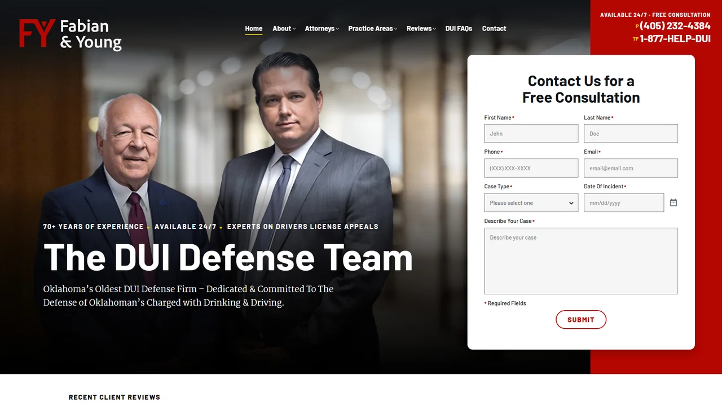This screenshot has height=406, width=722.
Task: Select the '70+ Years of Experience' text
Action: click(x=94, y=227)
